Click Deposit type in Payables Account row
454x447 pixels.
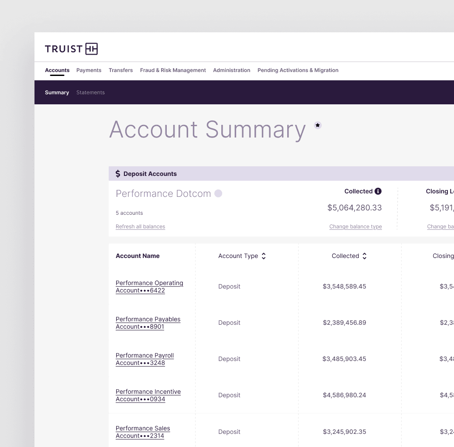tap(229, 323)
